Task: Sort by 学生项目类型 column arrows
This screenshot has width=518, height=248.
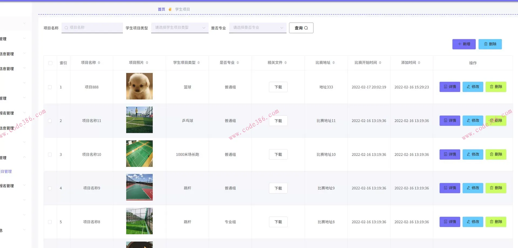Action: pyautogui.click(x=199, y=63)
